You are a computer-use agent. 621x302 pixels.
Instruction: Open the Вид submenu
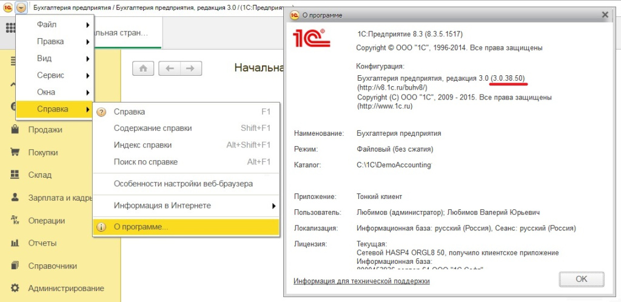point(55,59)
